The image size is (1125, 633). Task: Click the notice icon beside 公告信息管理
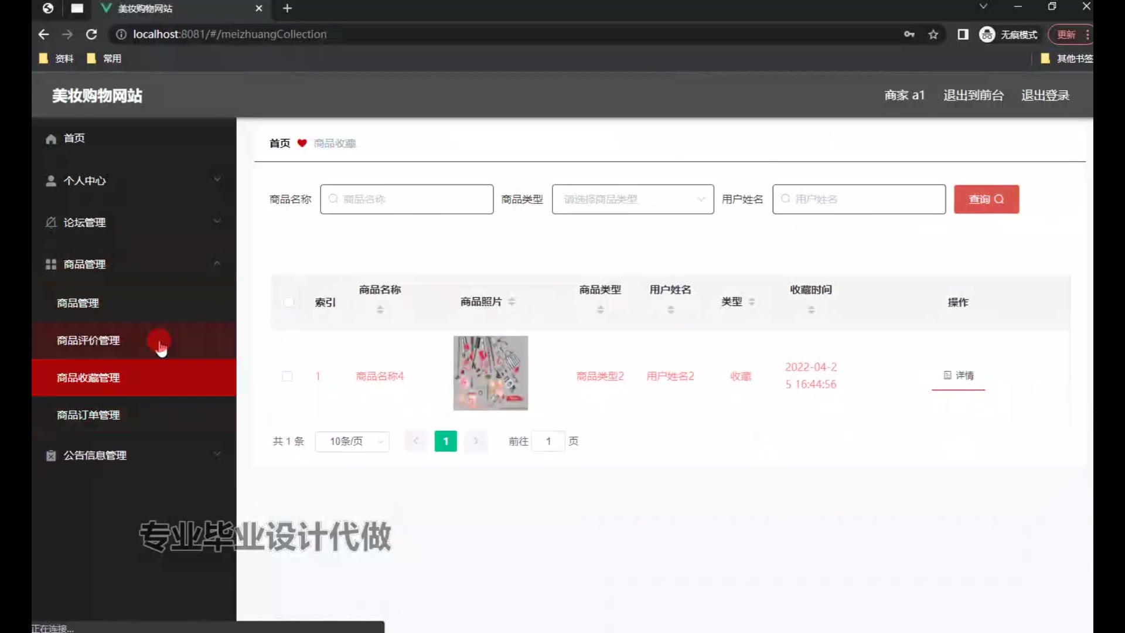[x=51, y=455]
